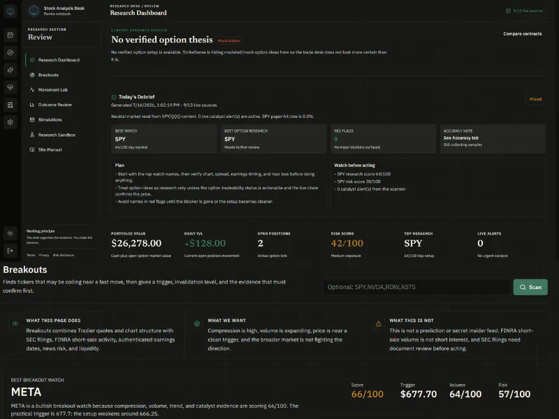Image resolution: width=559 pixels, height=419 pixels.
Task: Toggle the sun theme icon
Action: (x=10, y=233)
